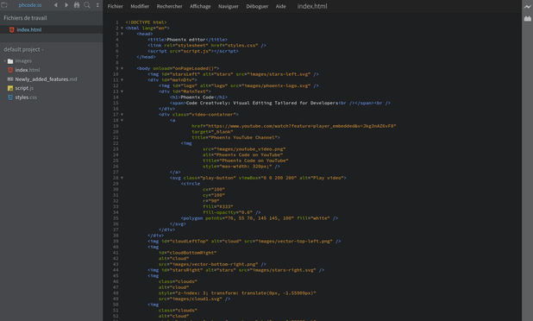Image resolution: width=533 pixels, height=321 pixels.
Task: Click the navigate backward arrow icon
Action: [x=56, y=5]
